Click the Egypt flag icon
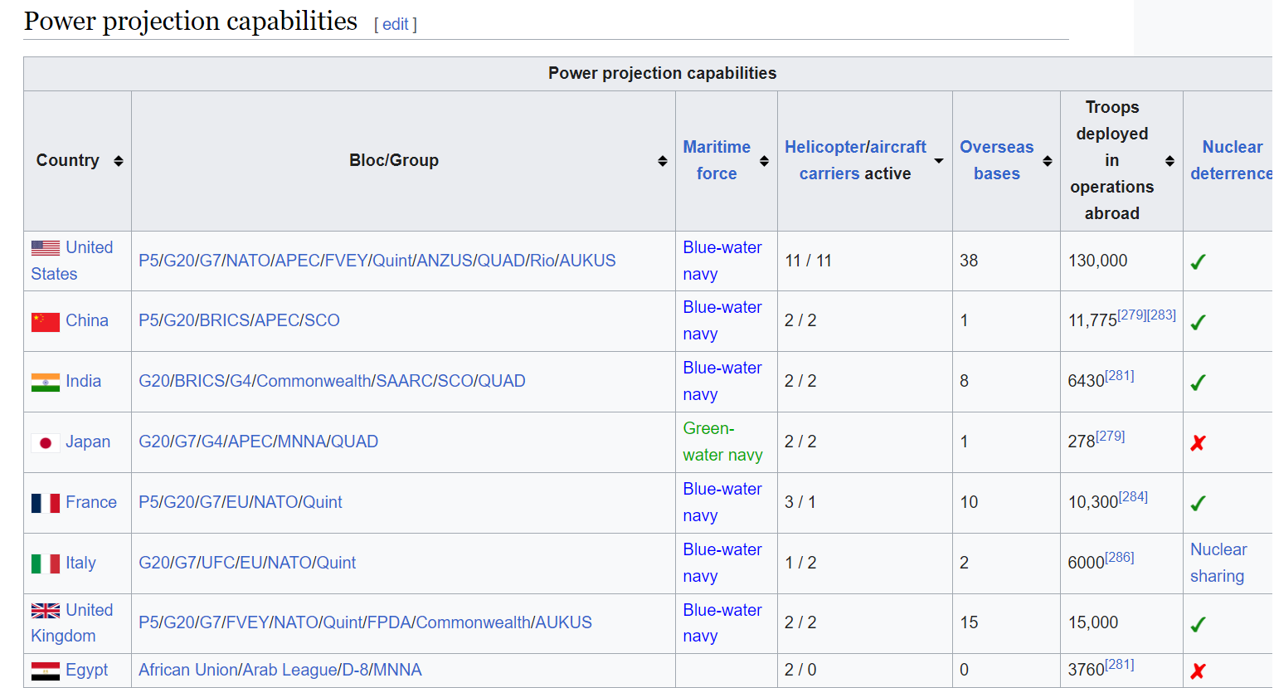 46,671
